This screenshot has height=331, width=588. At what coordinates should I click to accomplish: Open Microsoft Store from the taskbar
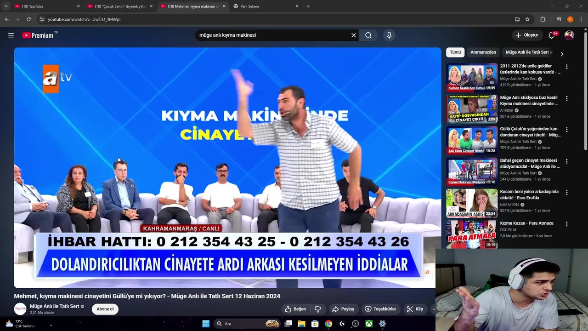coord(315,324)
